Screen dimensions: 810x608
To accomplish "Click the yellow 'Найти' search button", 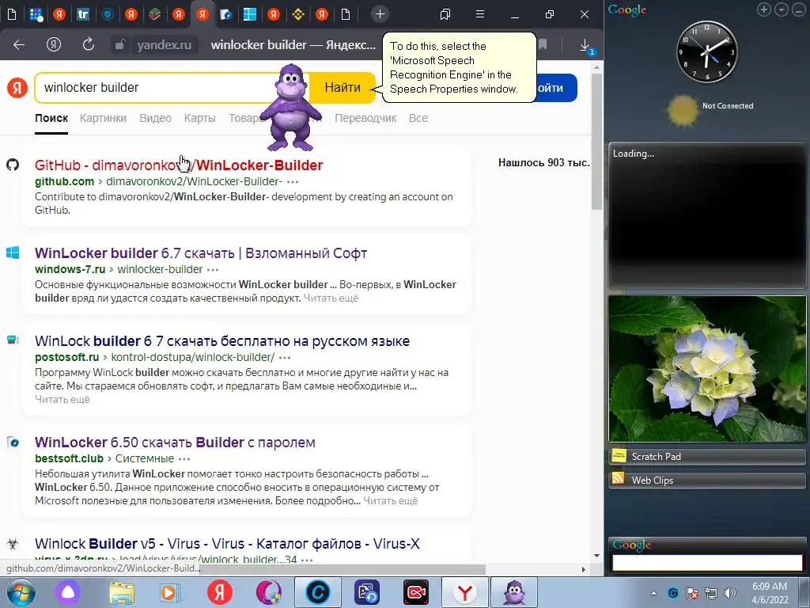I will point(343,87).
